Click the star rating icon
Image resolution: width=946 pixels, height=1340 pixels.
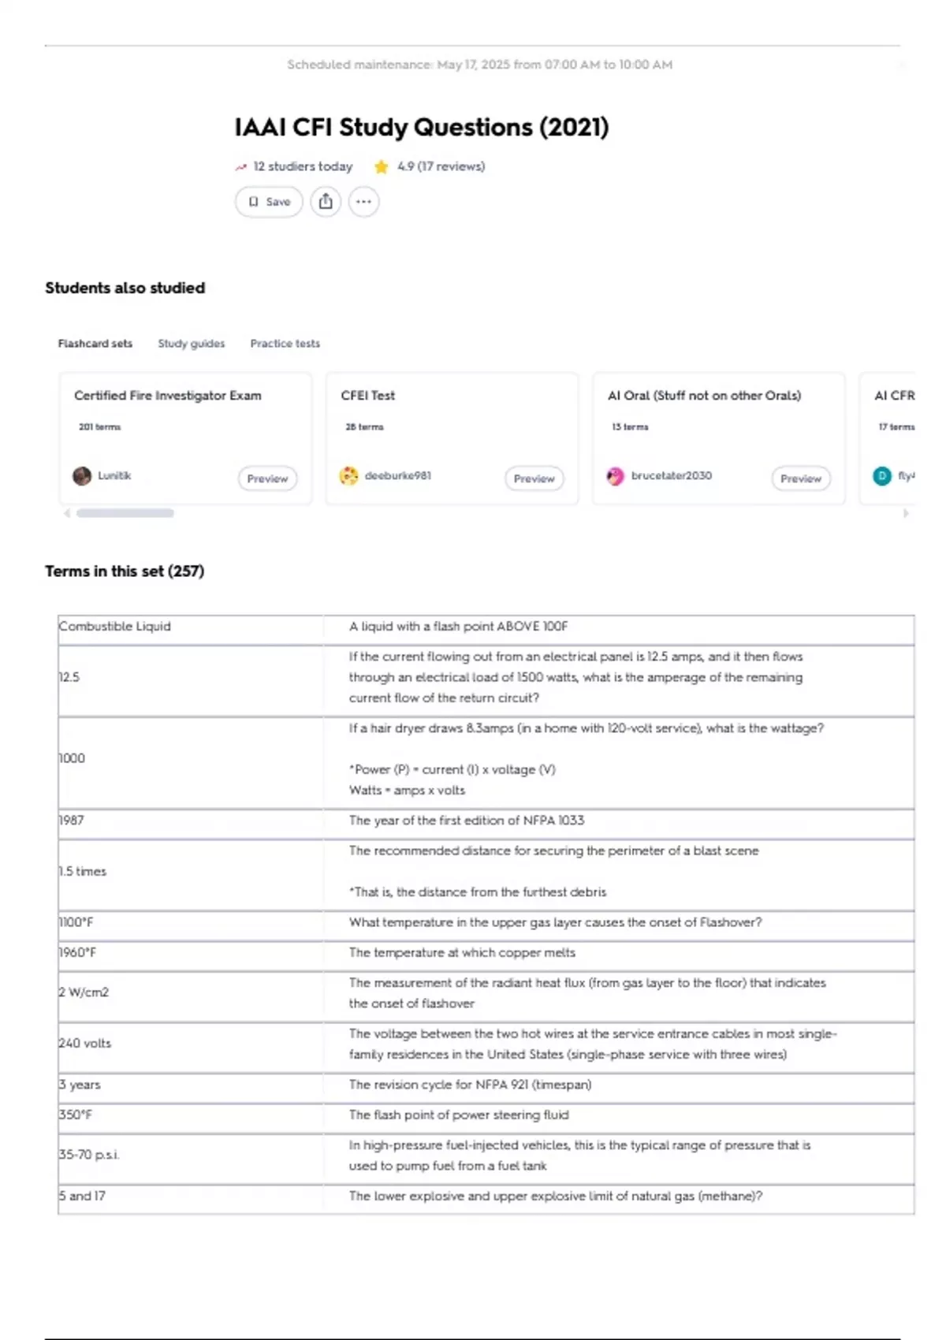(x=382, y=166)
